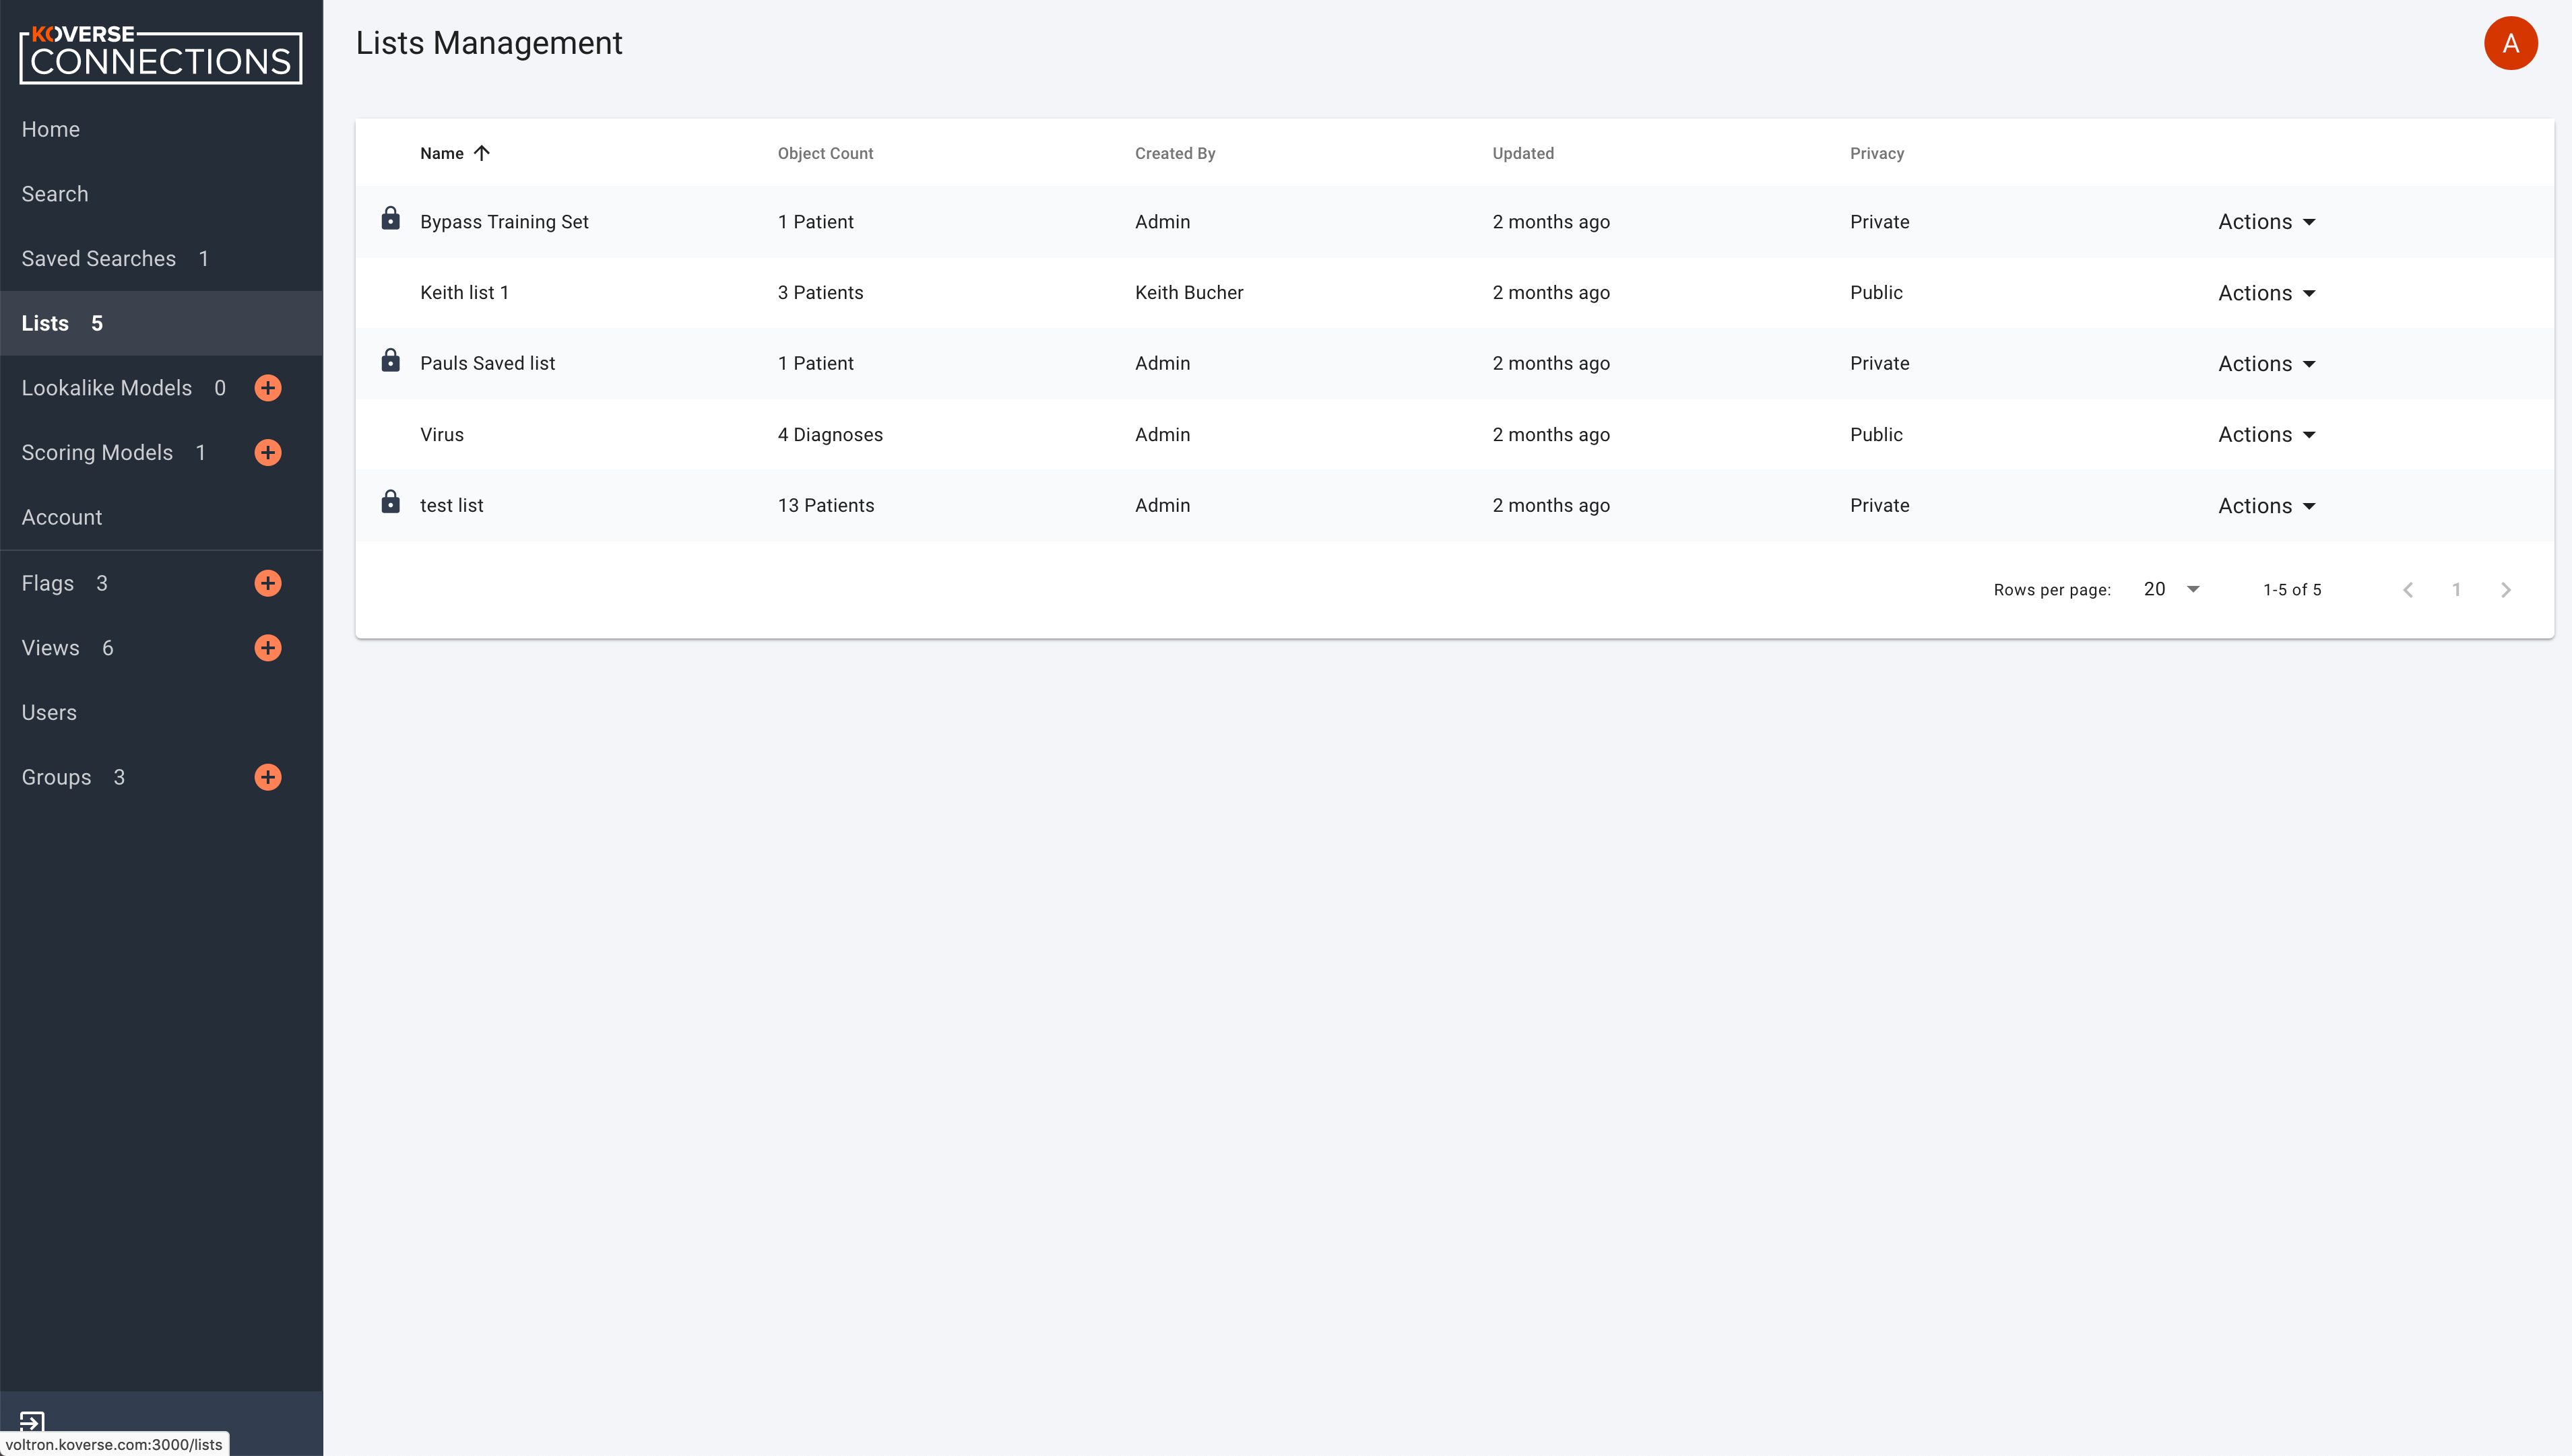The height and width of the screenshot is (1456, 2572).
Task: Add a new Group with plus icon
Action: [268, 777]
